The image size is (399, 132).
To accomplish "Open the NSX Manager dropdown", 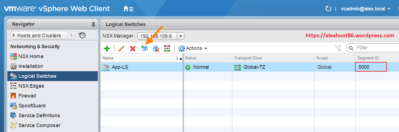I will click(181, 36).
